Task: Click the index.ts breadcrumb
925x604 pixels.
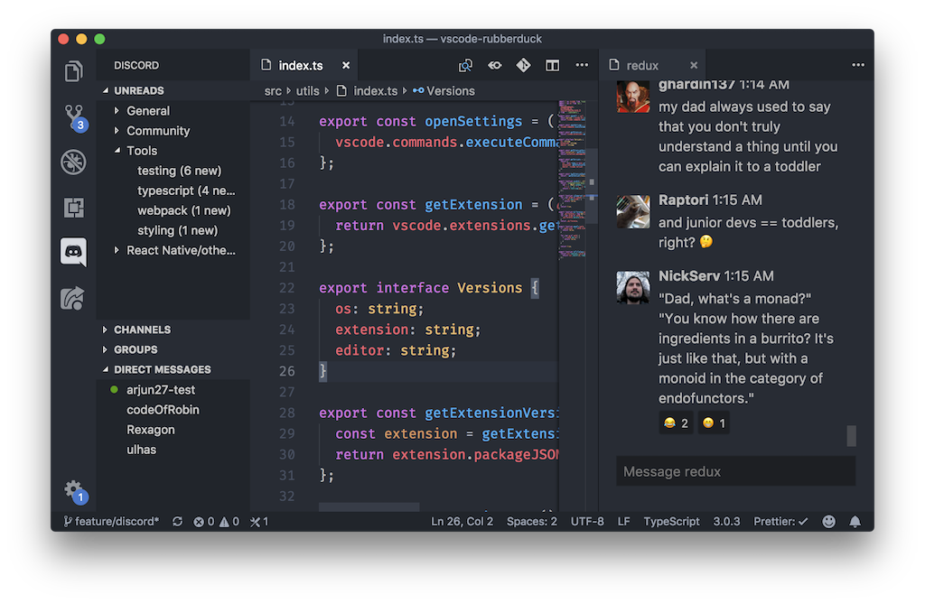Action: click(x=368, y=91)
